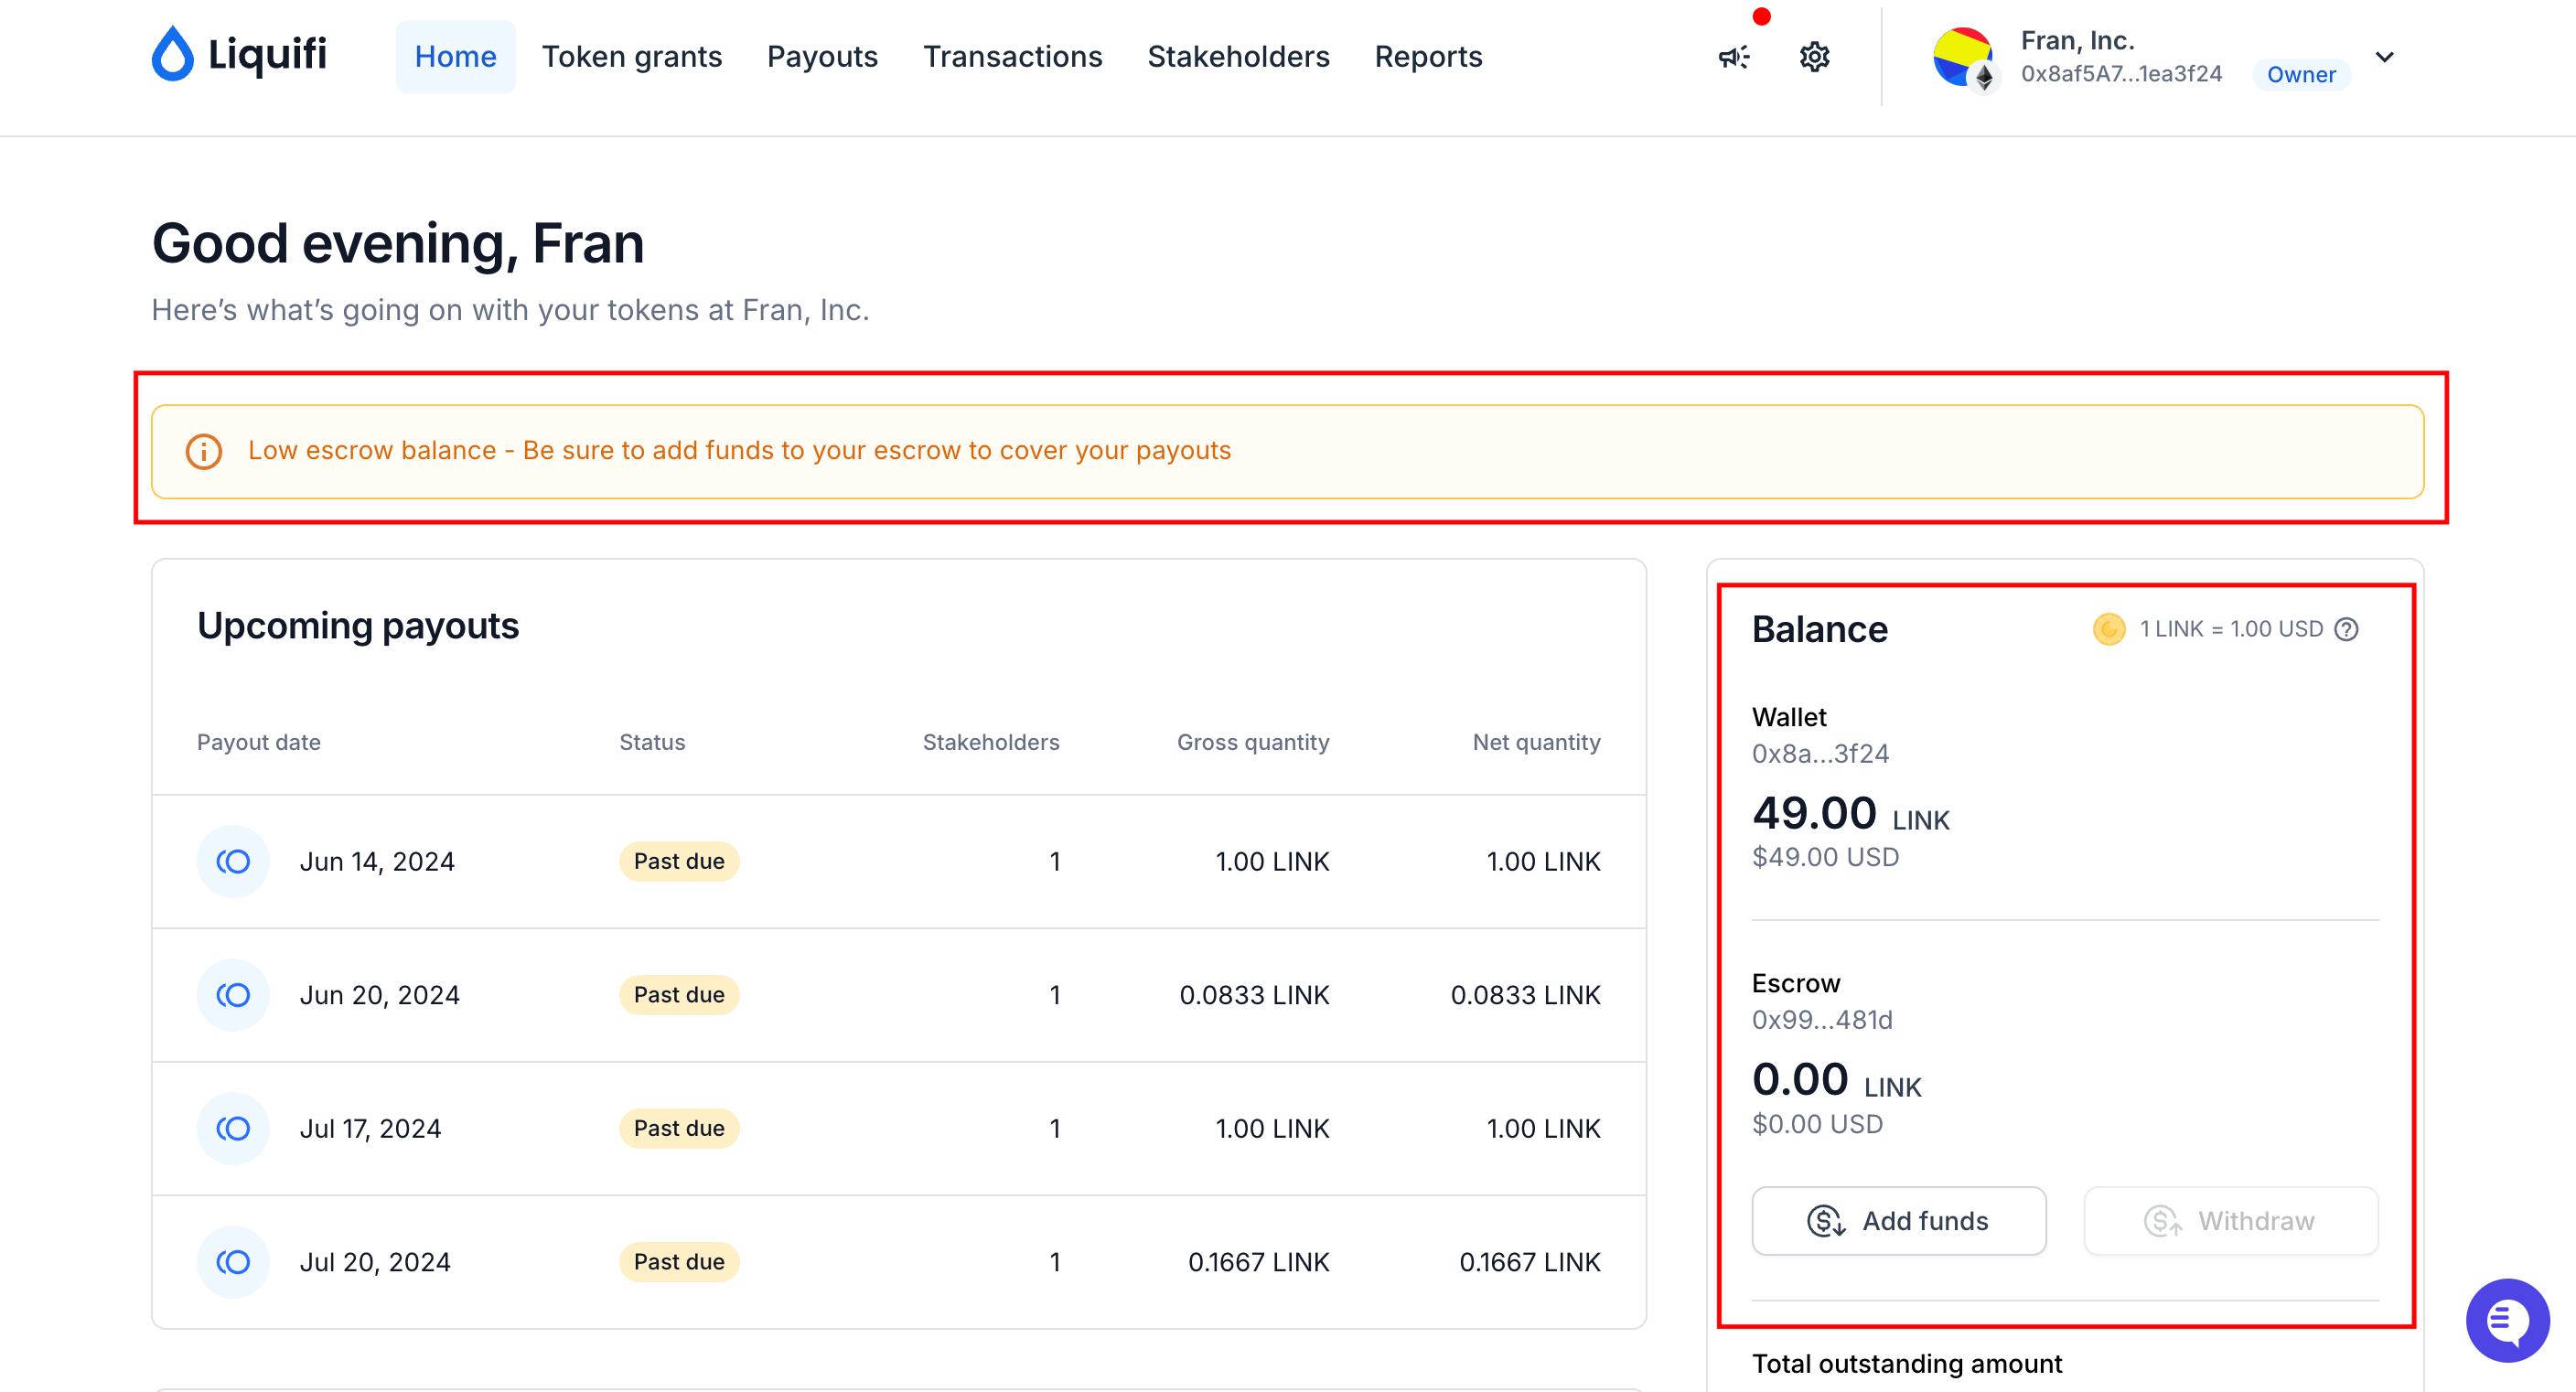Click the payout icon for Jun 20, 2024
Screen dimensions: 2576x1392
[x=233, y=995]
